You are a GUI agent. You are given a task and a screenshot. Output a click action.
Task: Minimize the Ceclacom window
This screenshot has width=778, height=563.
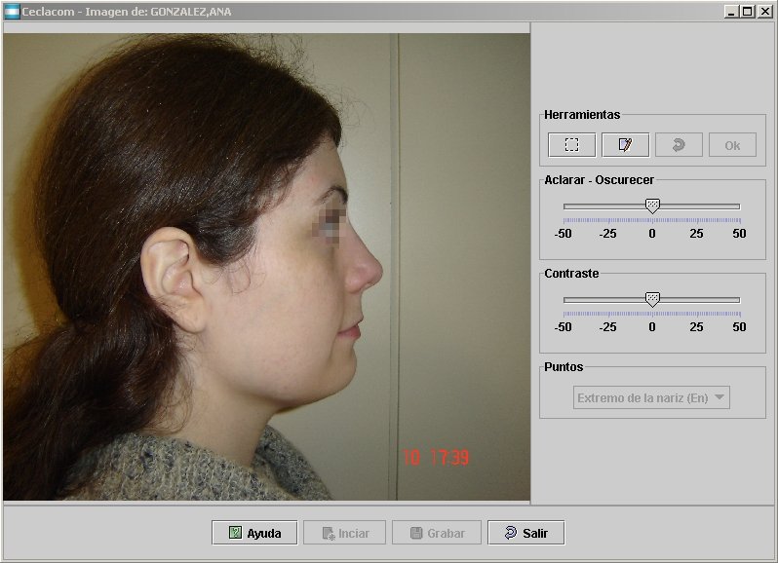[730, 12]
